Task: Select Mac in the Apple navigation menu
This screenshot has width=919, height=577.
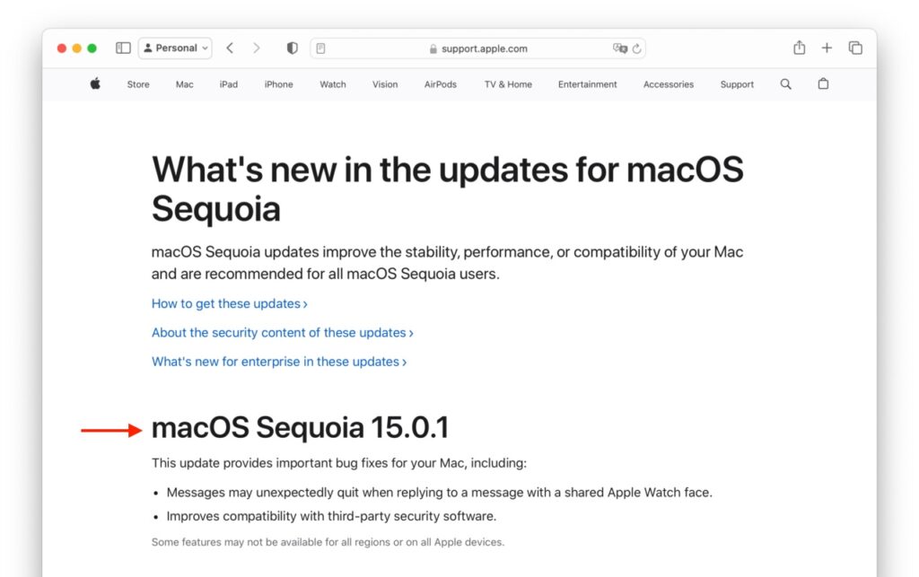Action: tap(184, 84)
